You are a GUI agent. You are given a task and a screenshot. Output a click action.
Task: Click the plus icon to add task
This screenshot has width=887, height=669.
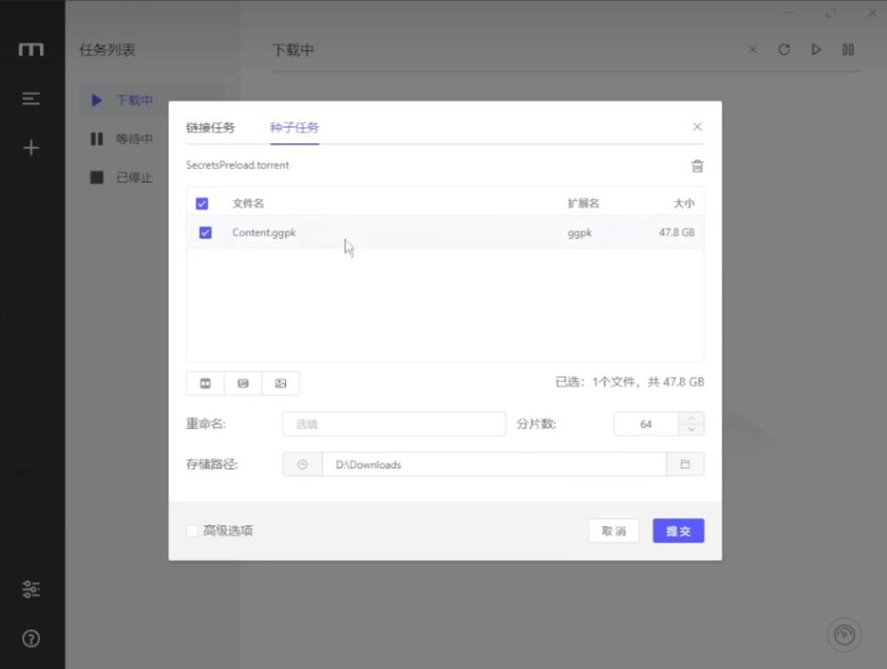click(x=31, y=147)
